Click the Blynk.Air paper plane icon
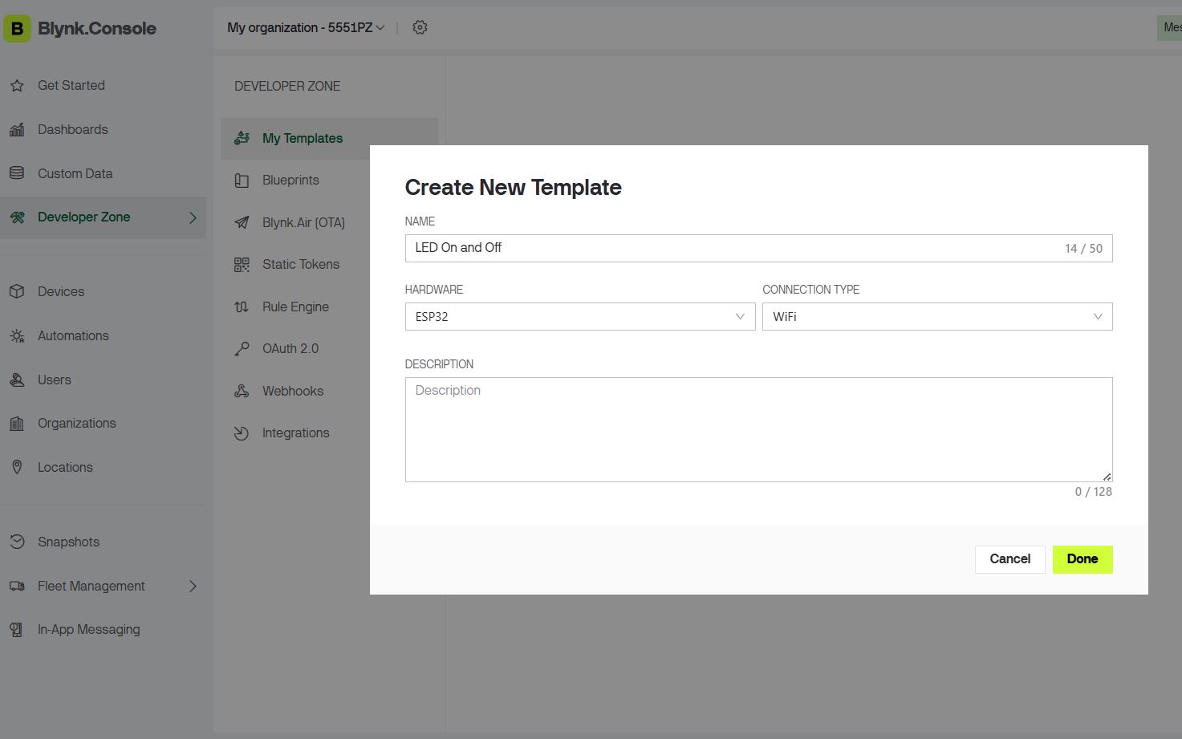Viewport: 1182px width, 739px height. point(242,222)
